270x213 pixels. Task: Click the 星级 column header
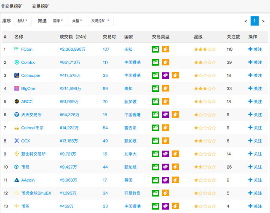tap(198, 36)
